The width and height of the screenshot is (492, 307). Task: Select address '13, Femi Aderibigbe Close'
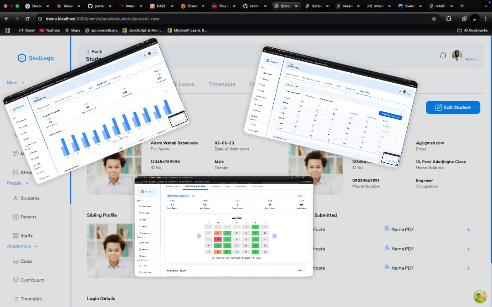(441, 161)
